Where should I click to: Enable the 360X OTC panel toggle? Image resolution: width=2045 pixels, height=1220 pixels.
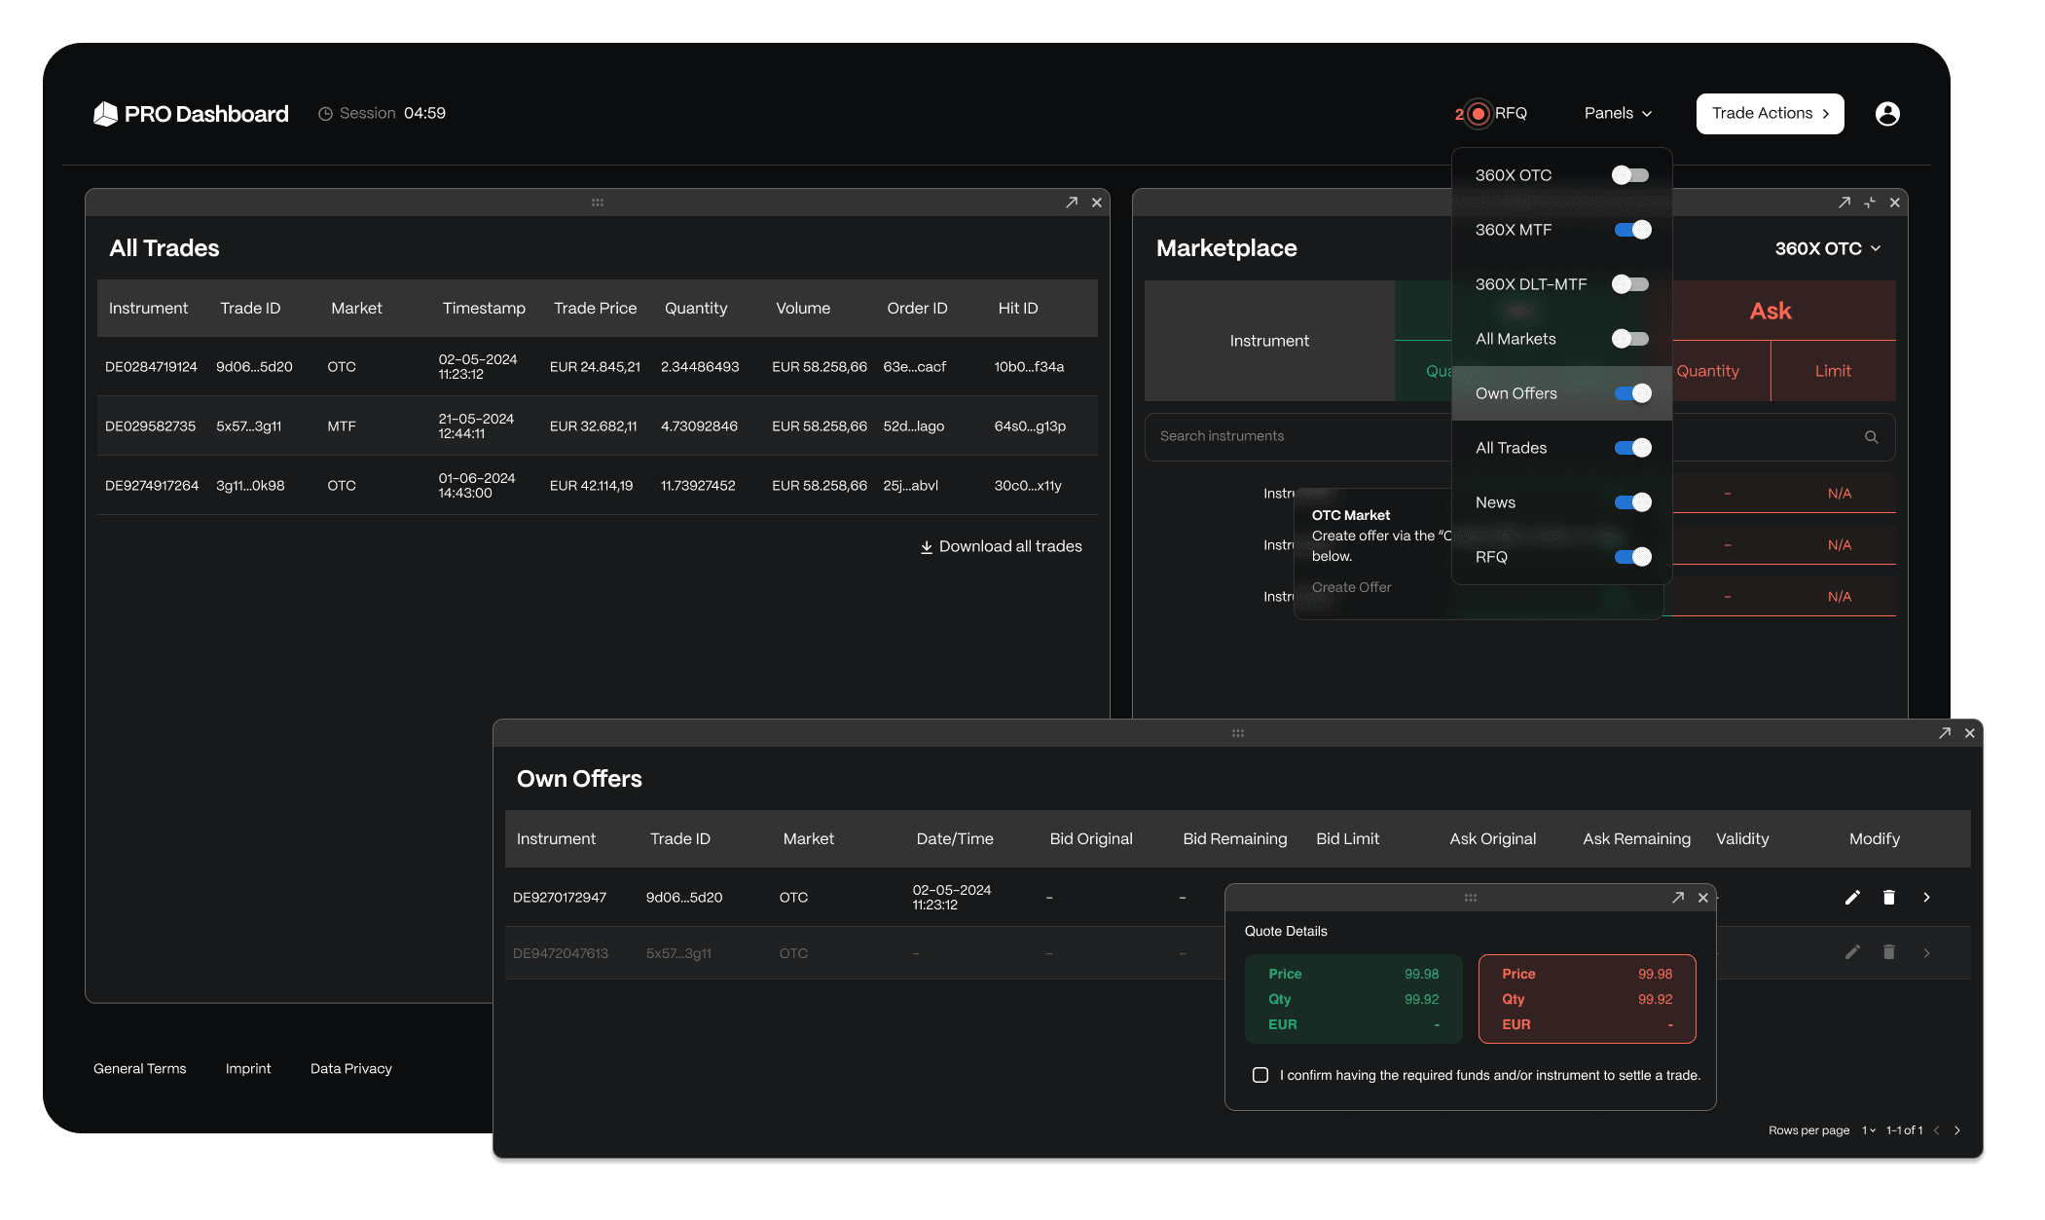pos(1630,175)
